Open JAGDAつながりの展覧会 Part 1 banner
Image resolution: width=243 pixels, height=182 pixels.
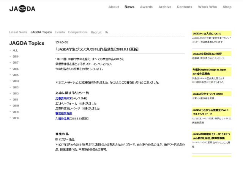[211, 112]
